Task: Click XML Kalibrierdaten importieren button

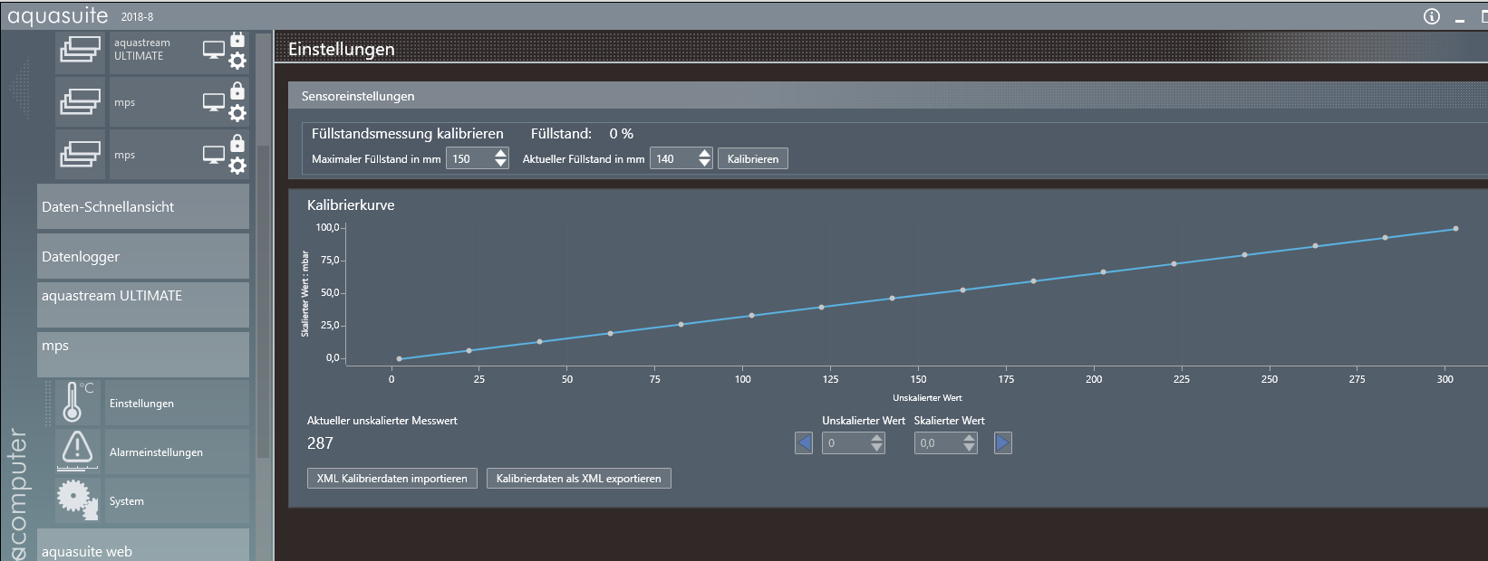Action: click(x=392, y=479)
